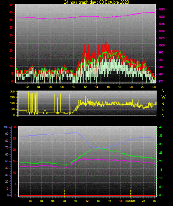173x206 pixels.
Task: Click the E compass label beside the direction graph
Action: [163, 109]
